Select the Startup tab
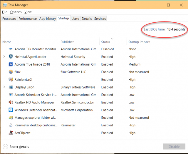The image size is (188, 154). (63, 18)
